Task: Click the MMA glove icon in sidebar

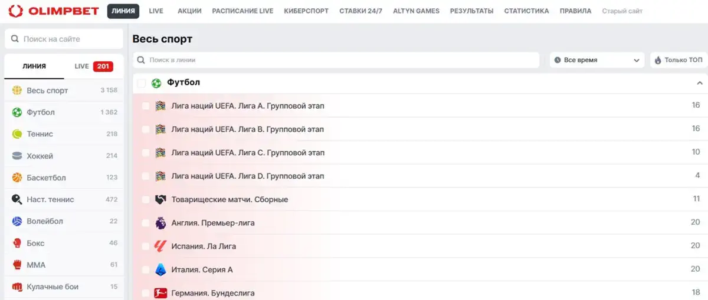Action: (17, 265)
